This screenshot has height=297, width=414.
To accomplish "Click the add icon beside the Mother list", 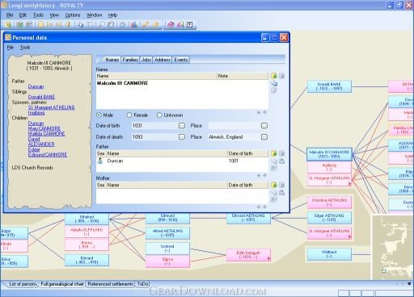I will click(x=274, y=185).
